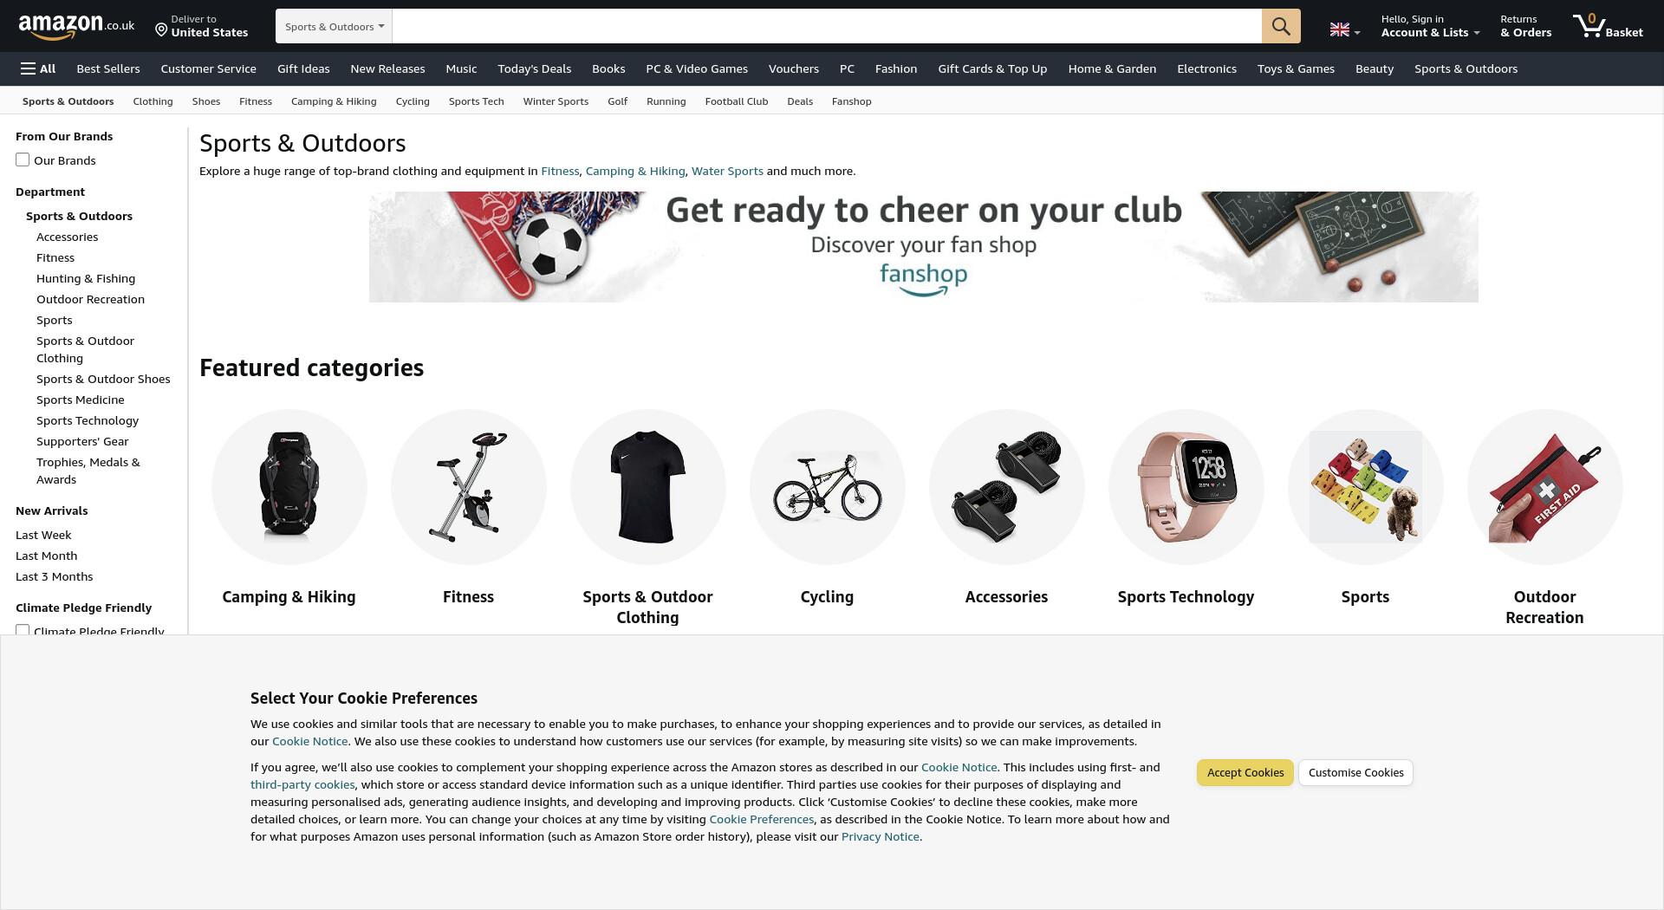Expand the Account & Lists menu
Image resolution: width=1664 pixels, height=910 pixels.
pyautogui.click(x=1430, y=26)
